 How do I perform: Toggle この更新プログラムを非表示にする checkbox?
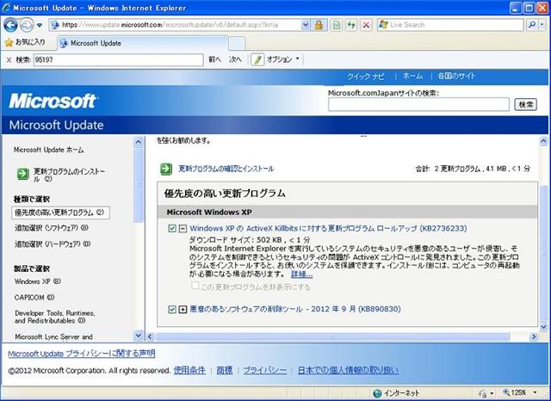click(195, 286)
